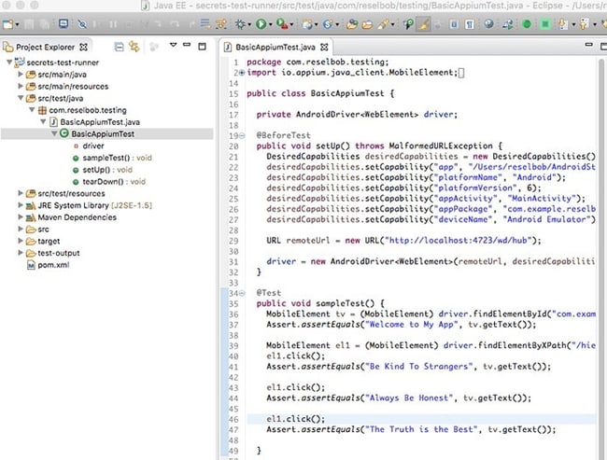Select the driver field in the tree
Image resolution: width=607 pixels, height=460 pixels.
pyautogui.click(x=89, y=146)
